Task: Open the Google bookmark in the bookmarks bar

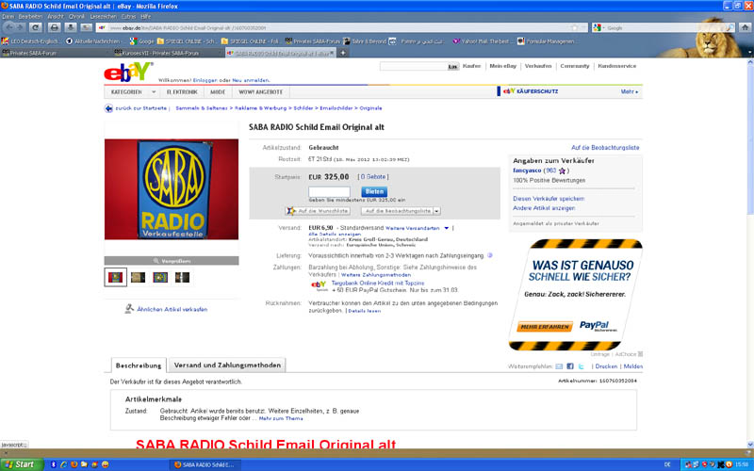Action: click(141, 41)
